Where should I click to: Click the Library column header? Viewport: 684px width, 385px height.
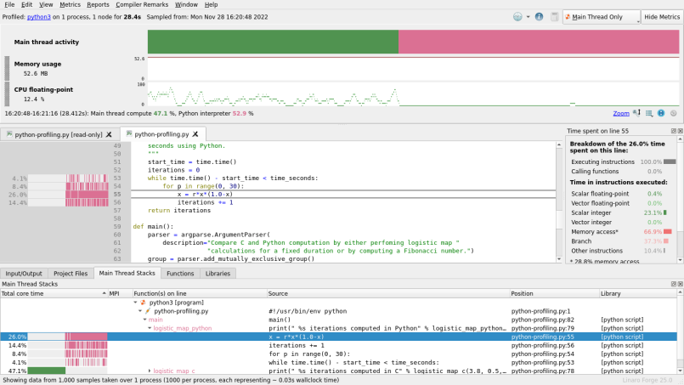[x=638, y=293]
